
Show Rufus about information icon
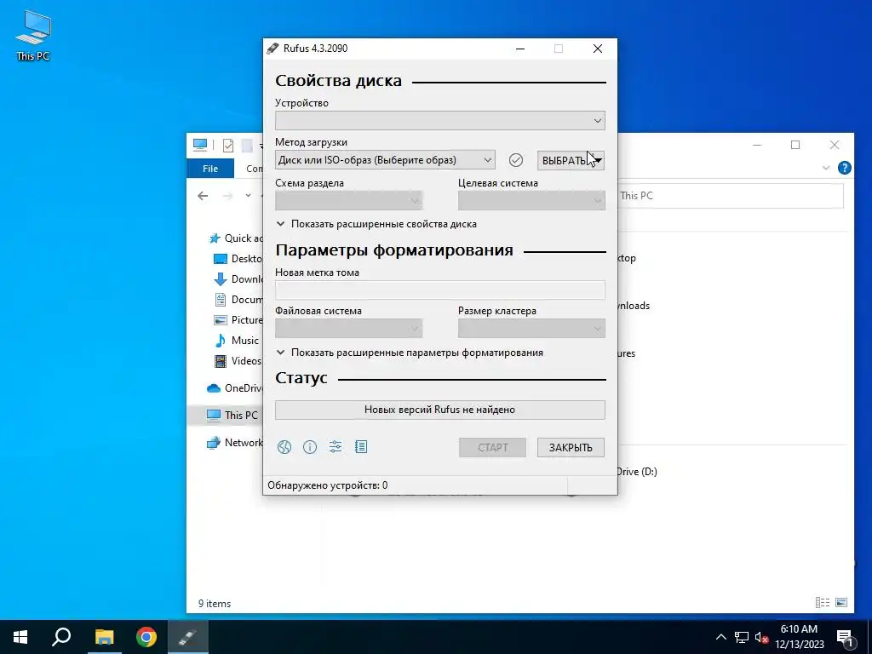310,447
